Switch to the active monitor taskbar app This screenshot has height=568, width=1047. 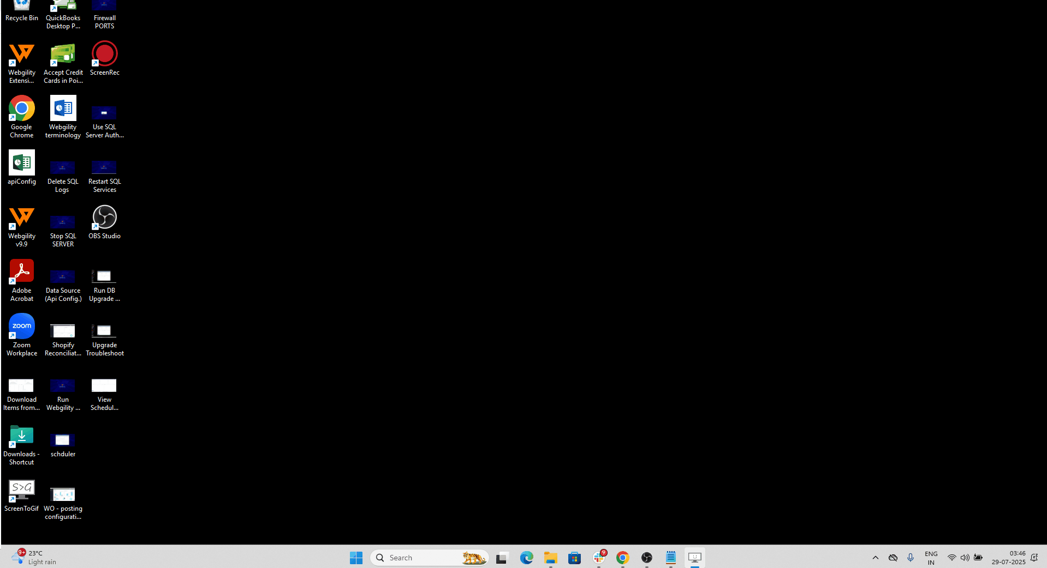pos(695,558)
